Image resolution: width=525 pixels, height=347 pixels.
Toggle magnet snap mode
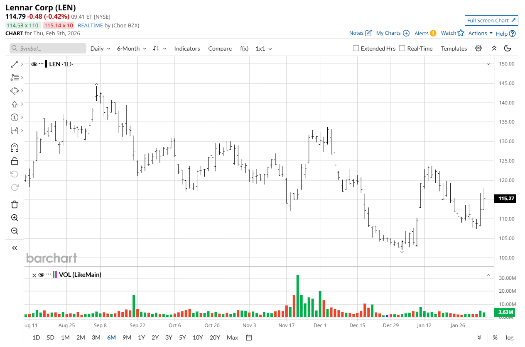pyautogui.click(x=15, y=148)
